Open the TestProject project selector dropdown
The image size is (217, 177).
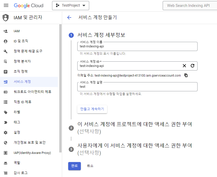(x=70, y=6)
